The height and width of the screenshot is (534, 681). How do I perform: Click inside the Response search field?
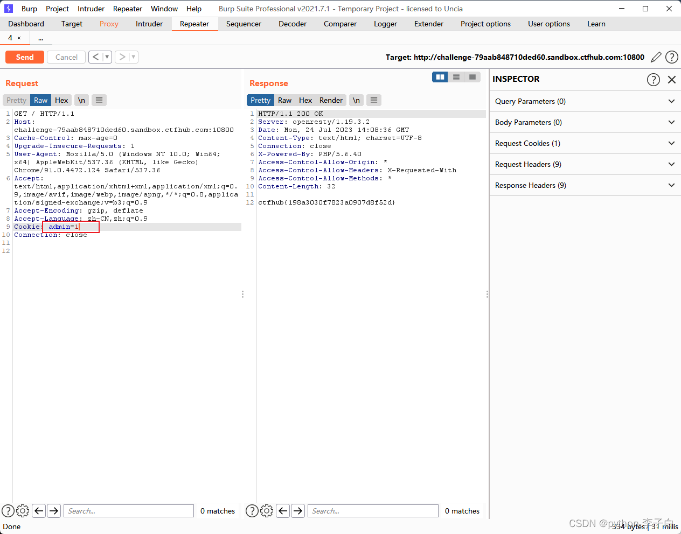pos(373,510)
